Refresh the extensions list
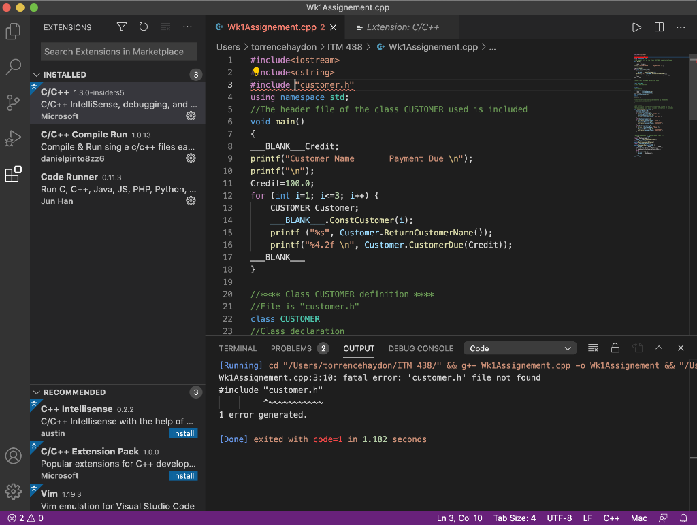The height and width of the screenshot is (525, 697). (x=143, y=27)
